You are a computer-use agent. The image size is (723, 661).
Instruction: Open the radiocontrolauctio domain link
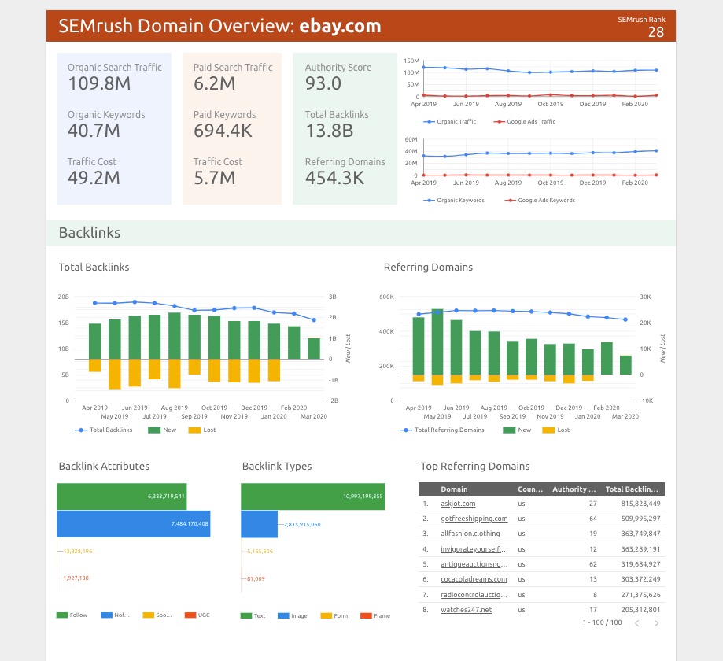[x=474, y=595]
